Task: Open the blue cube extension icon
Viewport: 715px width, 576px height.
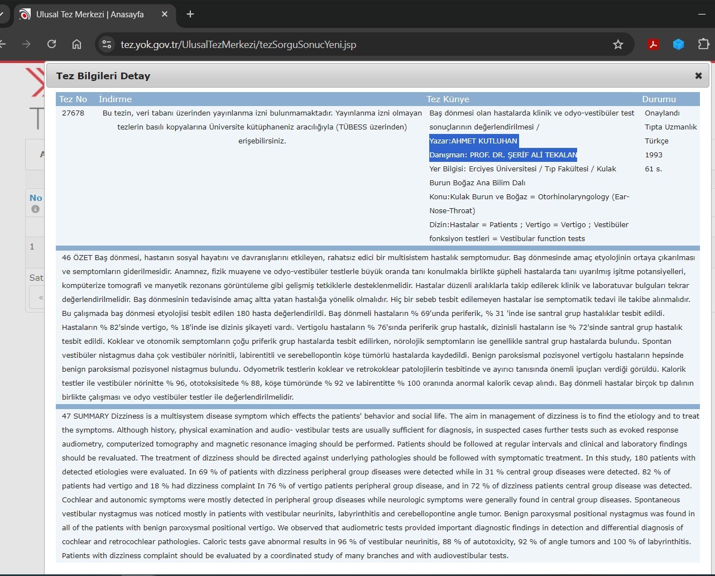Action: pos(678,44)
